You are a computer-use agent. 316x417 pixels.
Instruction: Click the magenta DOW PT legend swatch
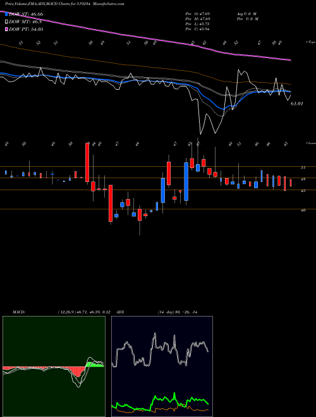tap(6, 29)
